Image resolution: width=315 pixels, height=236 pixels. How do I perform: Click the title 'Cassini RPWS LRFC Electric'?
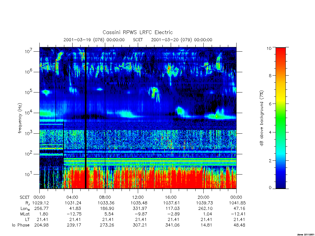(138, 32)
